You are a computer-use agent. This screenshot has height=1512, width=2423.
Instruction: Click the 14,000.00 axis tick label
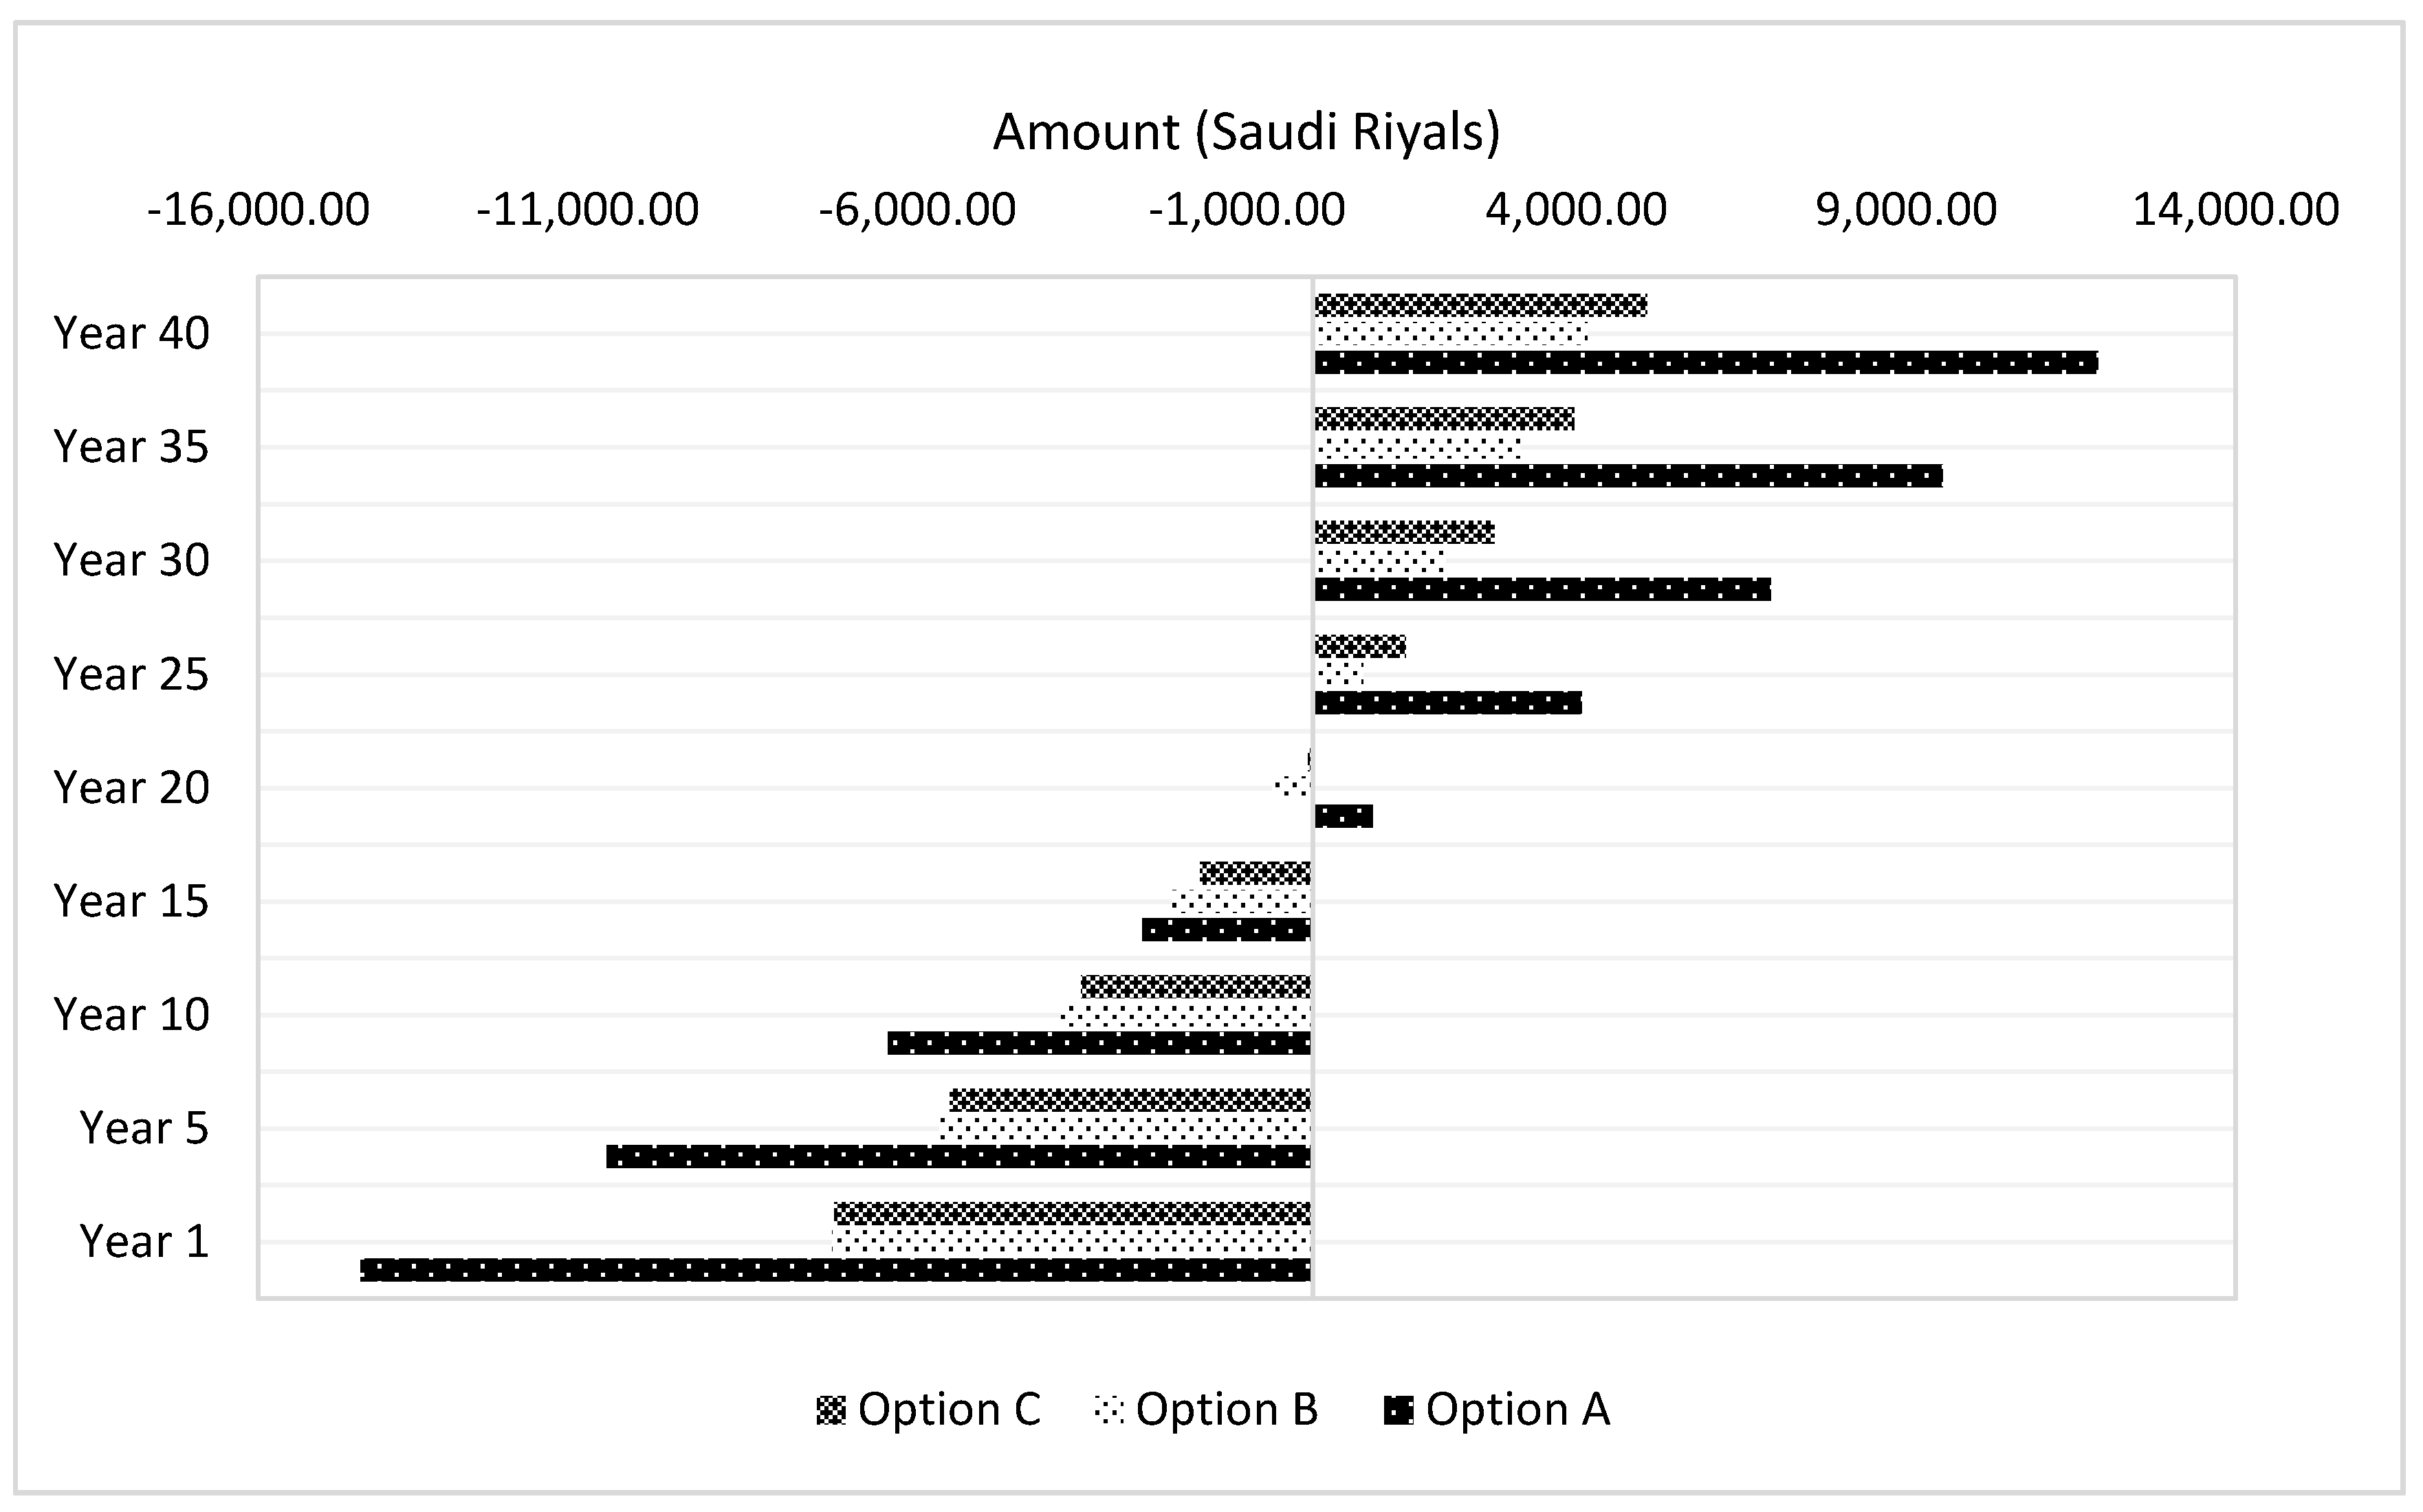[2236, 210]
